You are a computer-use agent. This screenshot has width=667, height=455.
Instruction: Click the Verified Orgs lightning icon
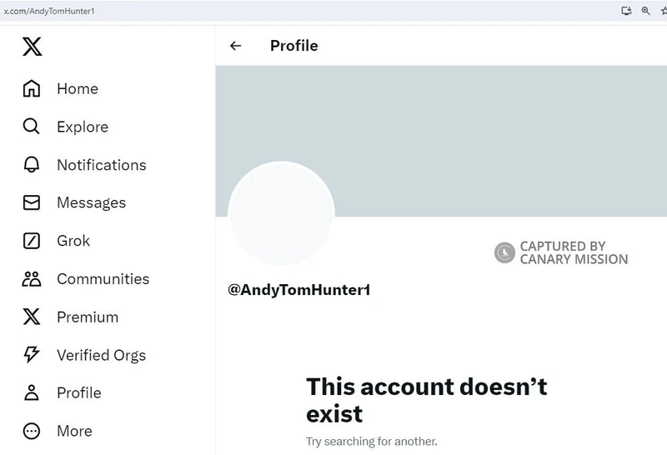(x=32, y=355)
